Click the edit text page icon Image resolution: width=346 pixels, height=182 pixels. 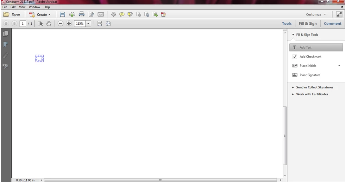click(92, 14)
